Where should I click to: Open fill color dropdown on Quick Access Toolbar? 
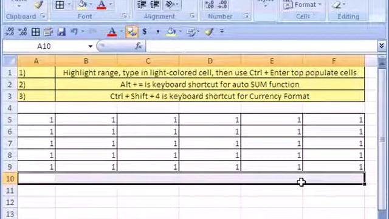[x=181, y=31]
